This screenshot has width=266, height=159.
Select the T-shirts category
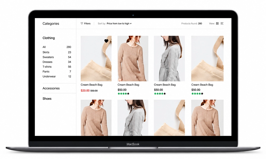(47, 67)
